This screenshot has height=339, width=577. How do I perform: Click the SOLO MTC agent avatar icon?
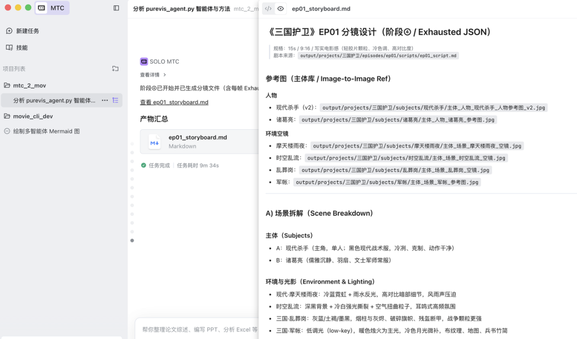click(143, 61)
